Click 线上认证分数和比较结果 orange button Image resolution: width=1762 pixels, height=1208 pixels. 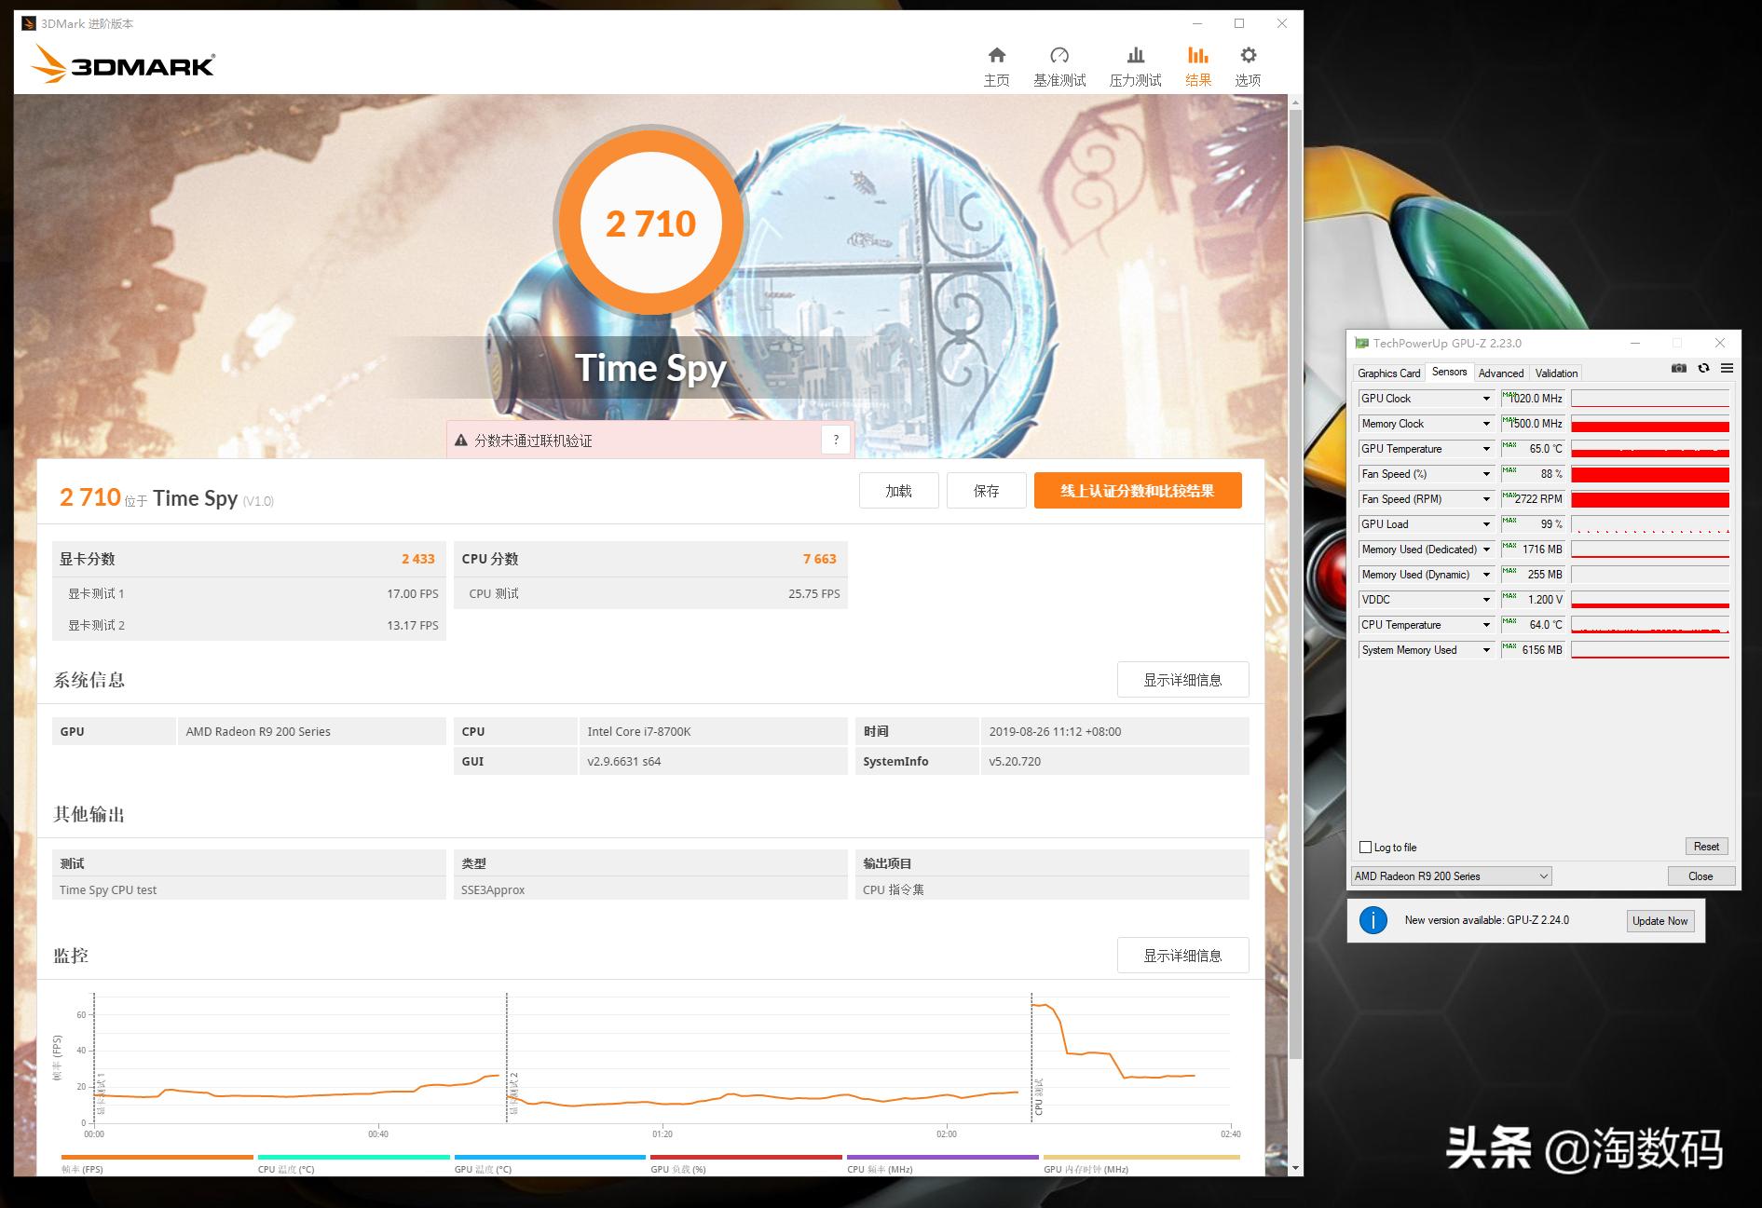(1138, 490)
